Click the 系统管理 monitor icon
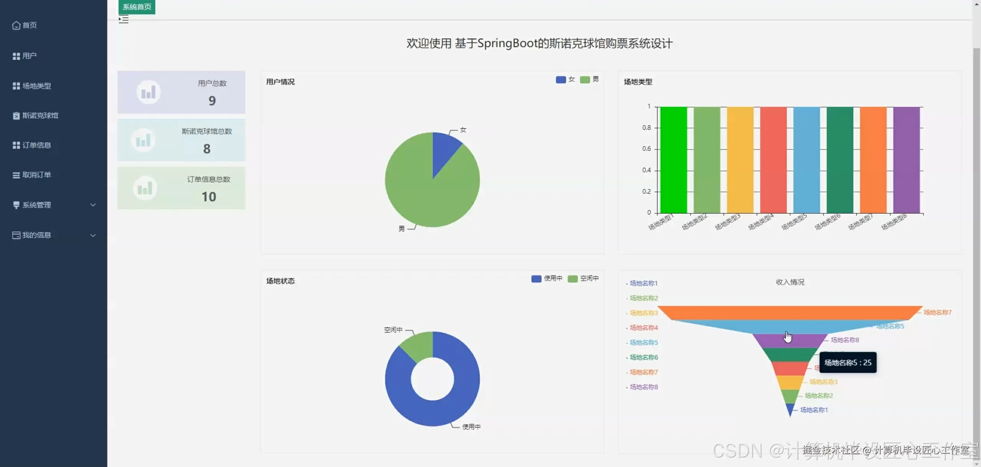This screenshot has height=467, width=981. (16, 205)
